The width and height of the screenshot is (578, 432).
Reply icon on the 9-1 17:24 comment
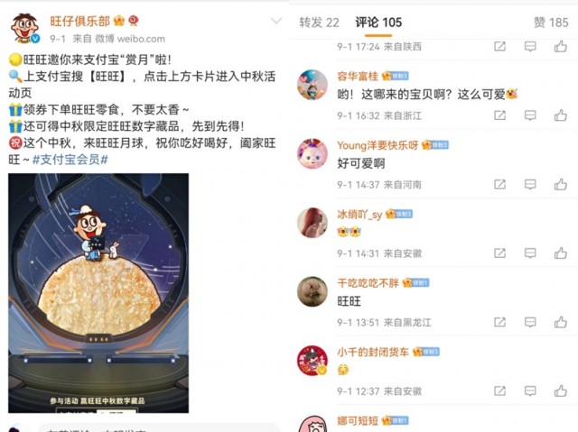pyautogui.click(x=530, y=46)
